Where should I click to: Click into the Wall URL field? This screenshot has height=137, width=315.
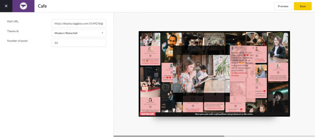coord(79,23)
